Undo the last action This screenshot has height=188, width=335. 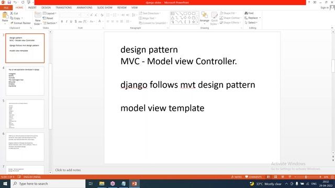(x=15, y=2)
